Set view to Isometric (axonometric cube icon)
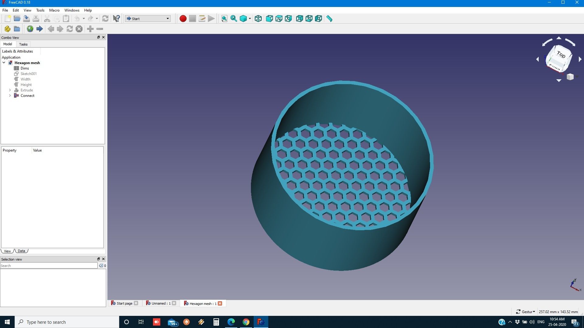This screenshot has height=328, width=584. click(x=258, y=19)
